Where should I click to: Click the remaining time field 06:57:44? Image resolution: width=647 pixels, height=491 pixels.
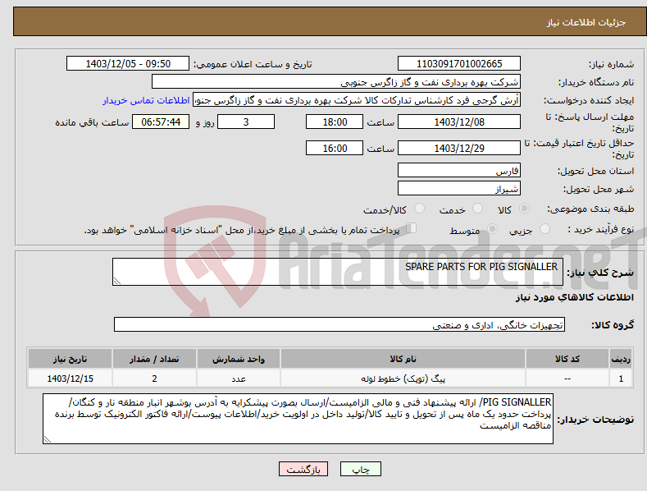click(x=161, y=122)
